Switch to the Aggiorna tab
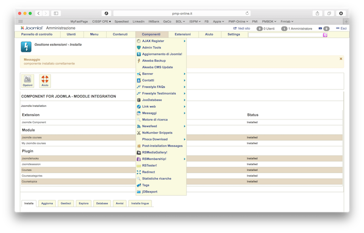 point(47,203)
